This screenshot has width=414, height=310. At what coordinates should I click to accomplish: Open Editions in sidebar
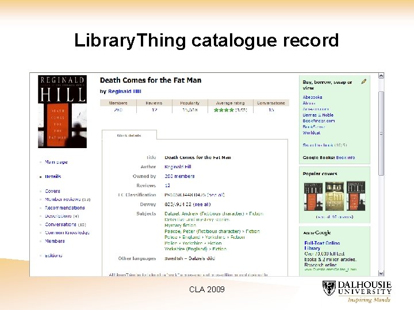[53, 255]
